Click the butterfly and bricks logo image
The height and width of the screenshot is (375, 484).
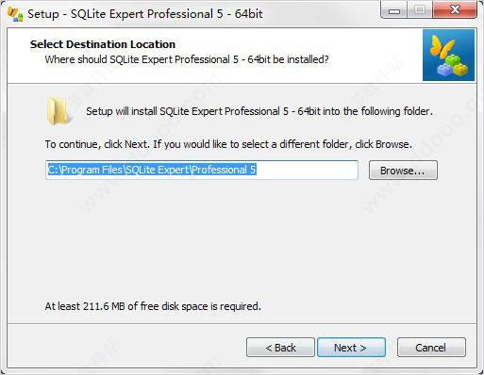(x=448, y=55)
